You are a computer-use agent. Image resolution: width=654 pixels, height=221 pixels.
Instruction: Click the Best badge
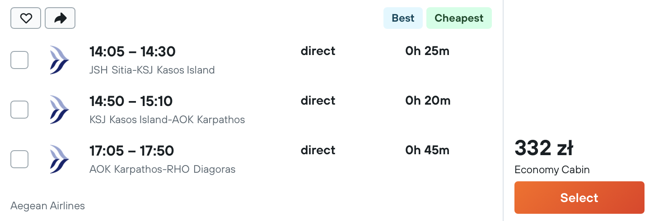403,18
